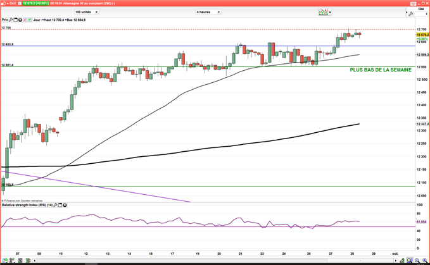Click the zoom out magnifier icon
The image size is (430, 265).
(x=417, y=261)
